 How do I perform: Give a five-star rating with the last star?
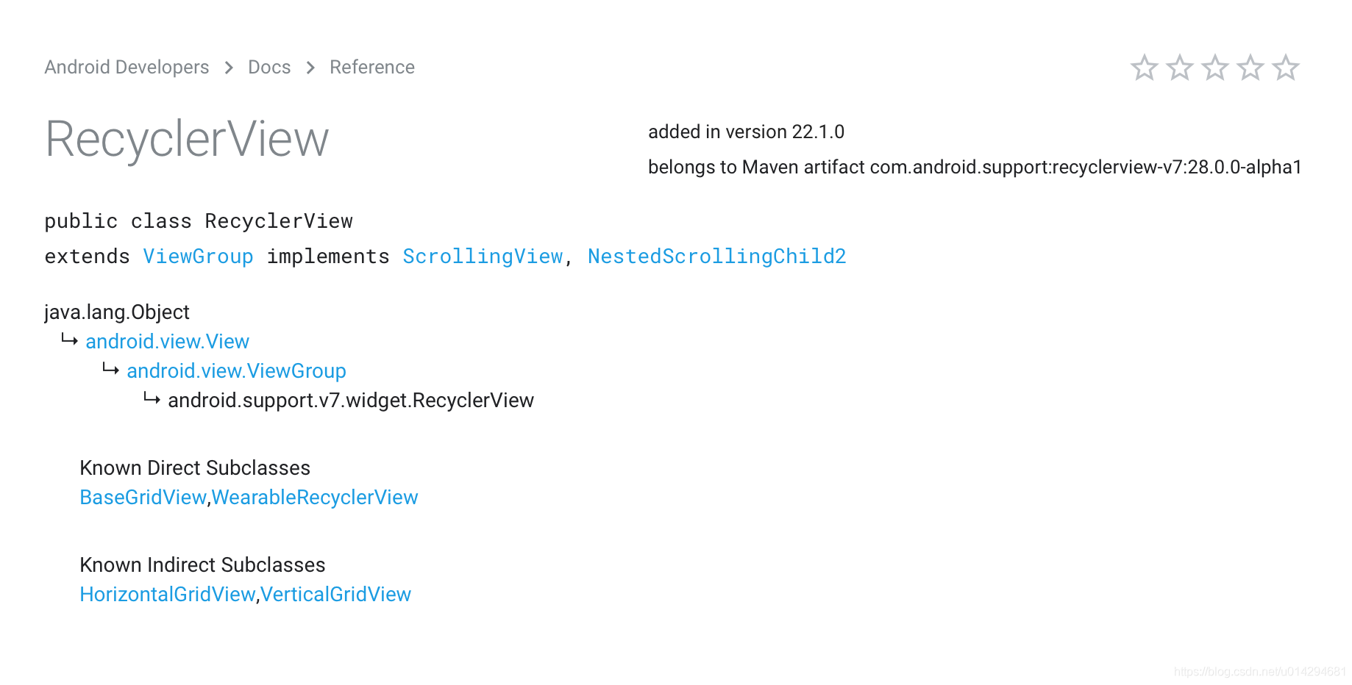pos(1287,67)
